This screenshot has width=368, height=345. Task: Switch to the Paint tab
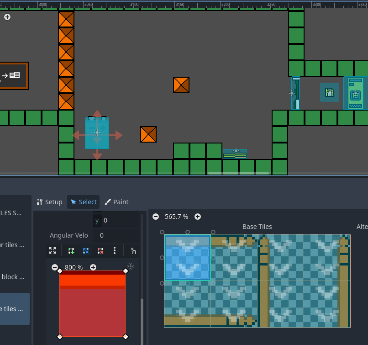pyautogui.click(x=116, y=202)
